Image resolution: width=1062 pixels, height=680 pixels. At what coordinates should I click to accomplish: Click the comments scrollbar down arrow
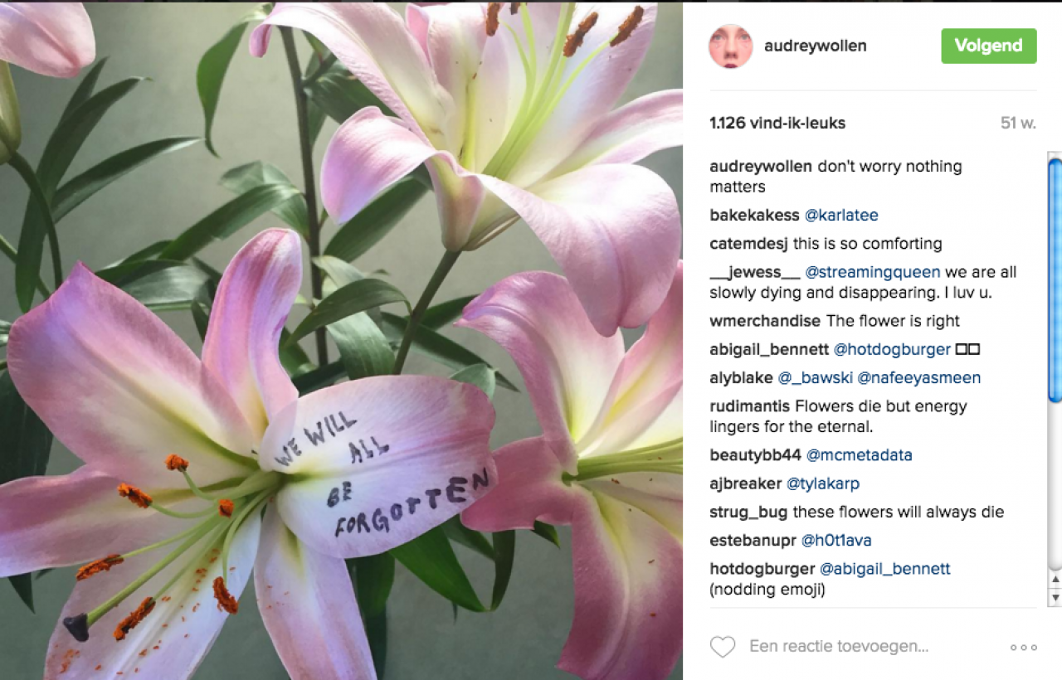coord(1055,596)
